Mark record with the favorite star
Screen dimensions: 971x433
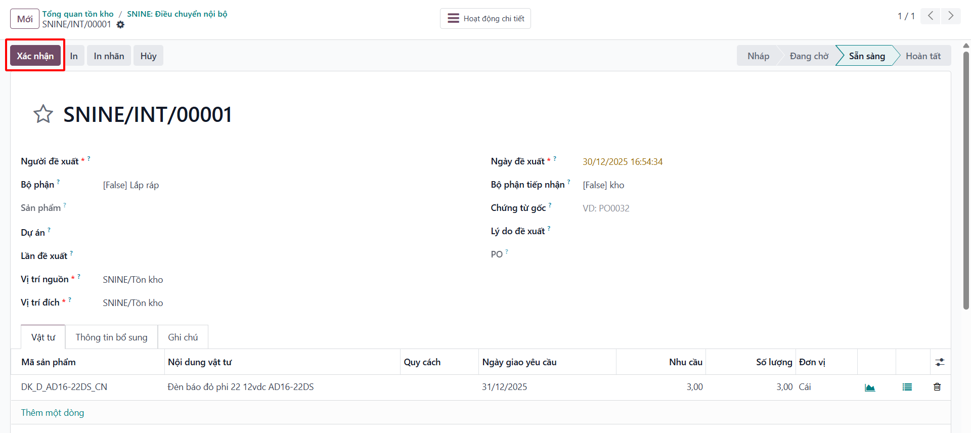coord(43,114)
